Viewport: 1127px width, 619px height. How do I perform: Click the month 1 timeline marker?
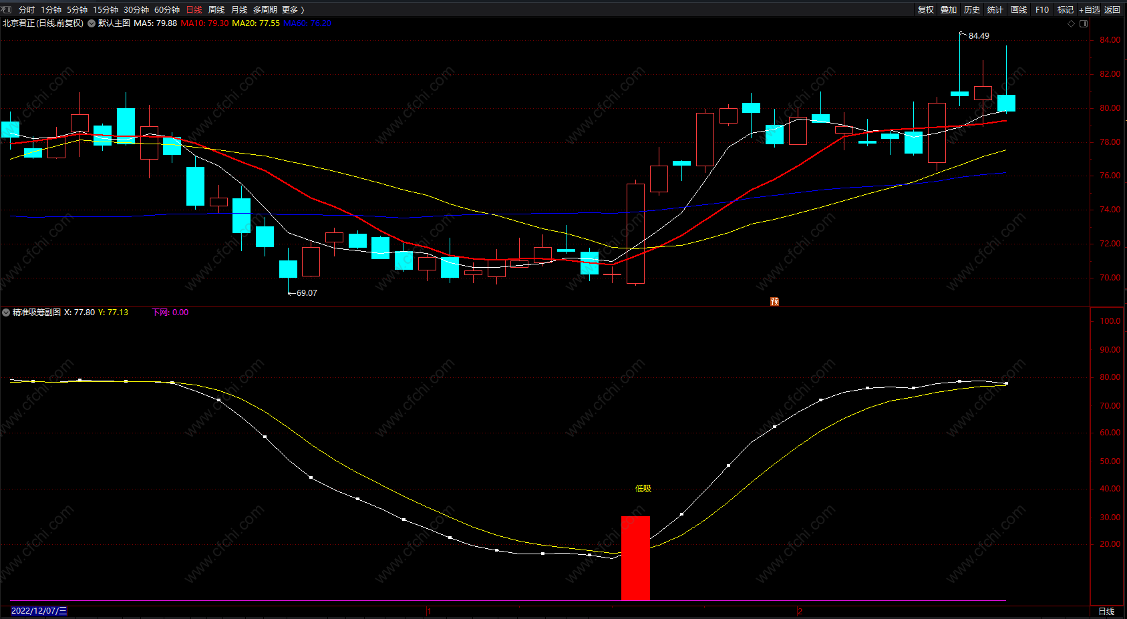(x=429, y=612)
